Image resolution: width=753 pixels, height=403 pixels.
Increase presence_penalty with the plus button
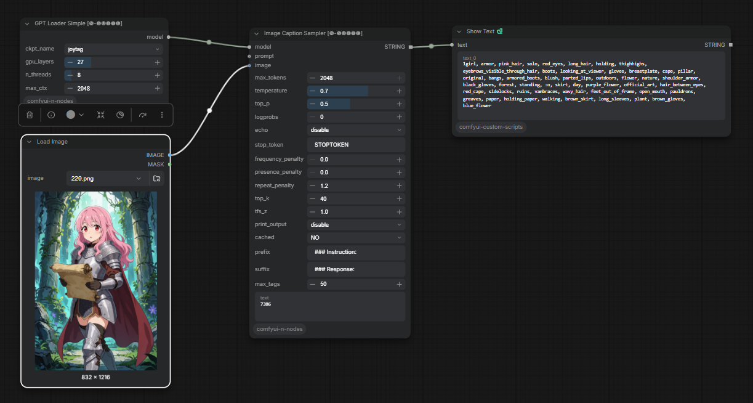(400, 173)
